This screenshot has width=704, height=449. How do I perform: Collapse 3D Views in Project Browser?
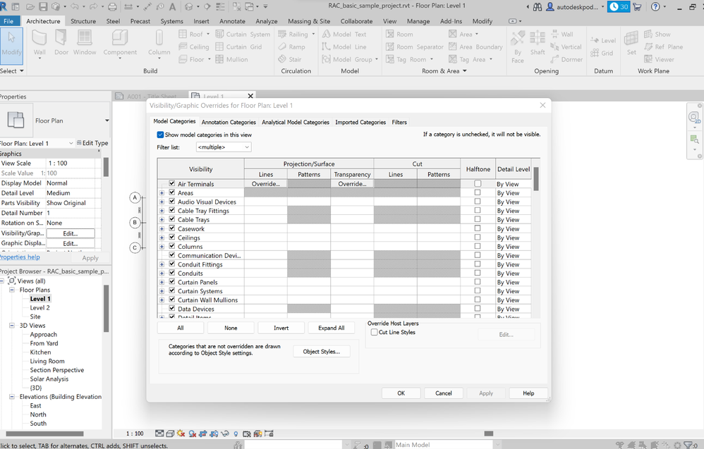coord(12,326)
